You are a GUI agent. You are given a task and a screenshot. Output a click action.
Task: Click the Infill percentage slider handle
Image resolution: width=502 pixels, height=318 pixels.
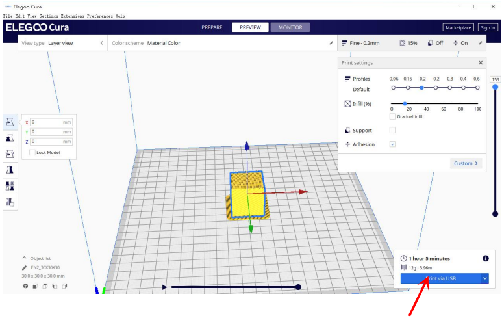click(x=405, y=103)
